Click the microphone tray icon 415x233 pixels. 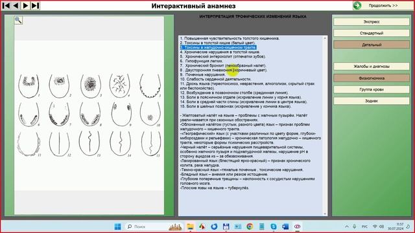point(355,227)
